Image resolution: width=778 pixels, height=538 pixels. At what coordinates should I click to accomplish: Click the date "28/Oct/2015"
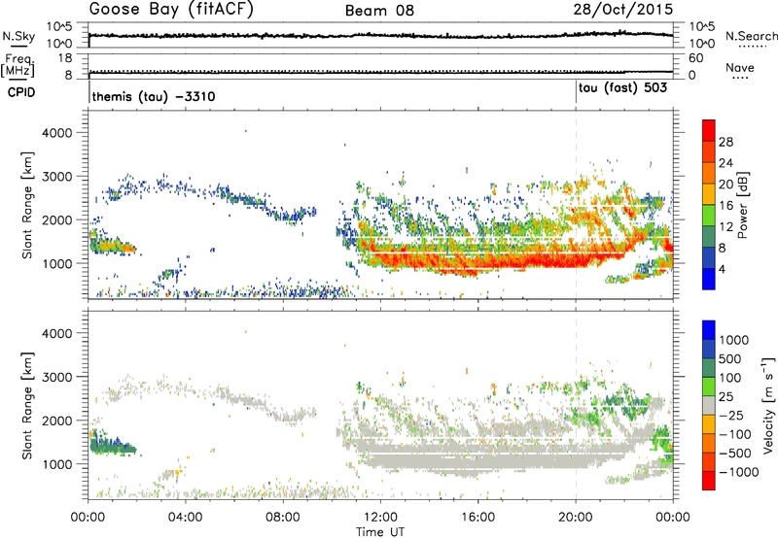[623, 10]
